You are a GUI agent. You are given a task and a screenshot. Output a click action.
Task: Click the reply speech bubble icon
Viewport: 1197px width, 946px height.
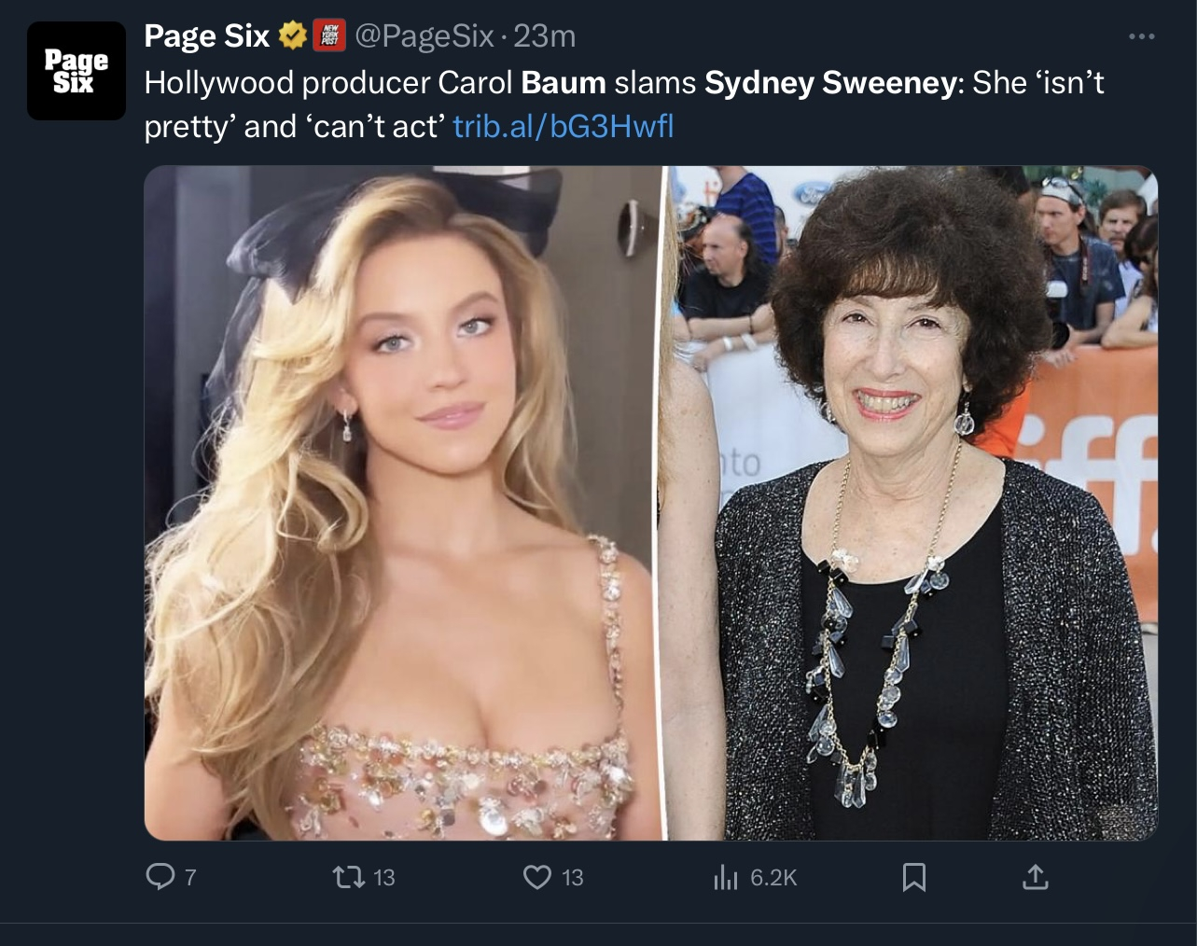pos(160,877)
